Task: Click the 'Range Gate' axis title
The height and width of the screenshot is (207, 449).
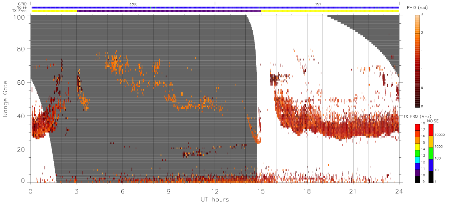Action: click(5, 99)
